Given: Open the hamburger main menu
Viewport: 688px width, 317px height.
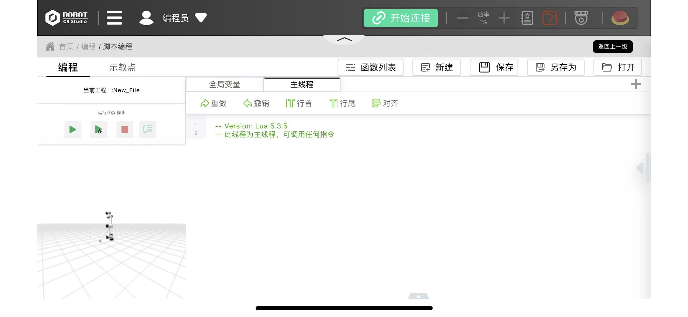Looking at the screenshot, I should point(114,18).
